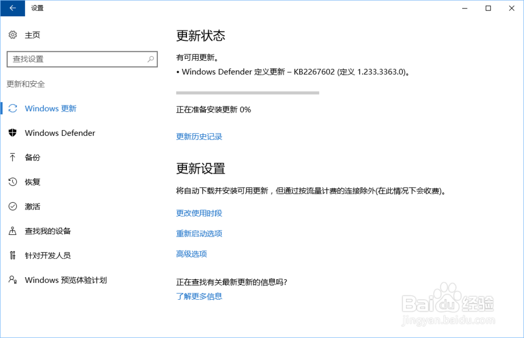This screenshot has width=524, height=338.
Task: Click the 更新设置 heading
Action: click(x=201, y=169)
